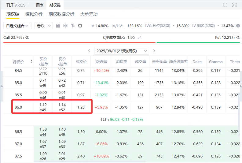Click ask price 1.14 x52
Viewport: 242px width, 163px height.
pyautogui.click(x=62, y=107)
